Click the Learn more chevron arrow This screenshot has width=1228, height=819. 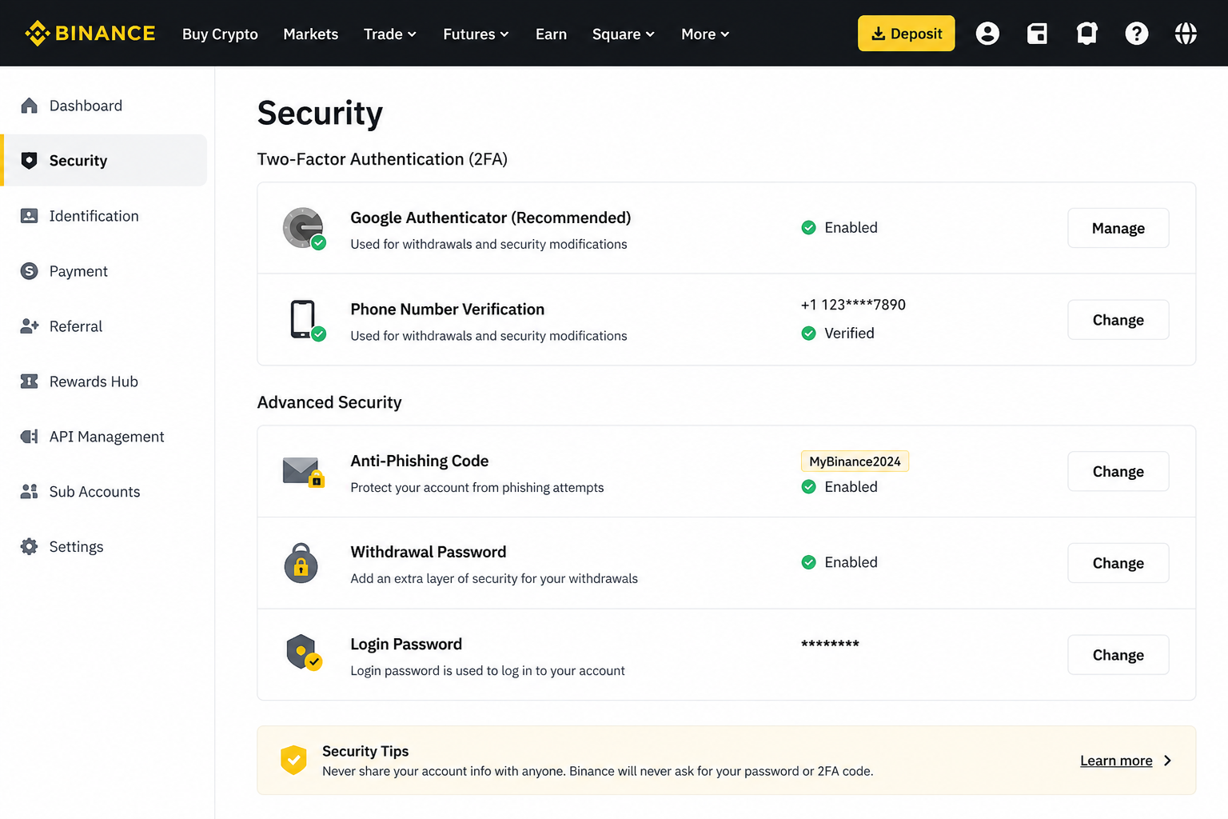point(1168,761)
